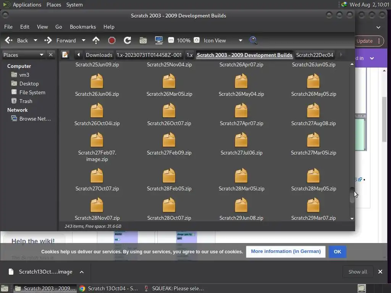Zoom in with the plus icon
Screen dimensions: 391x293
click(x=197, y=40)
